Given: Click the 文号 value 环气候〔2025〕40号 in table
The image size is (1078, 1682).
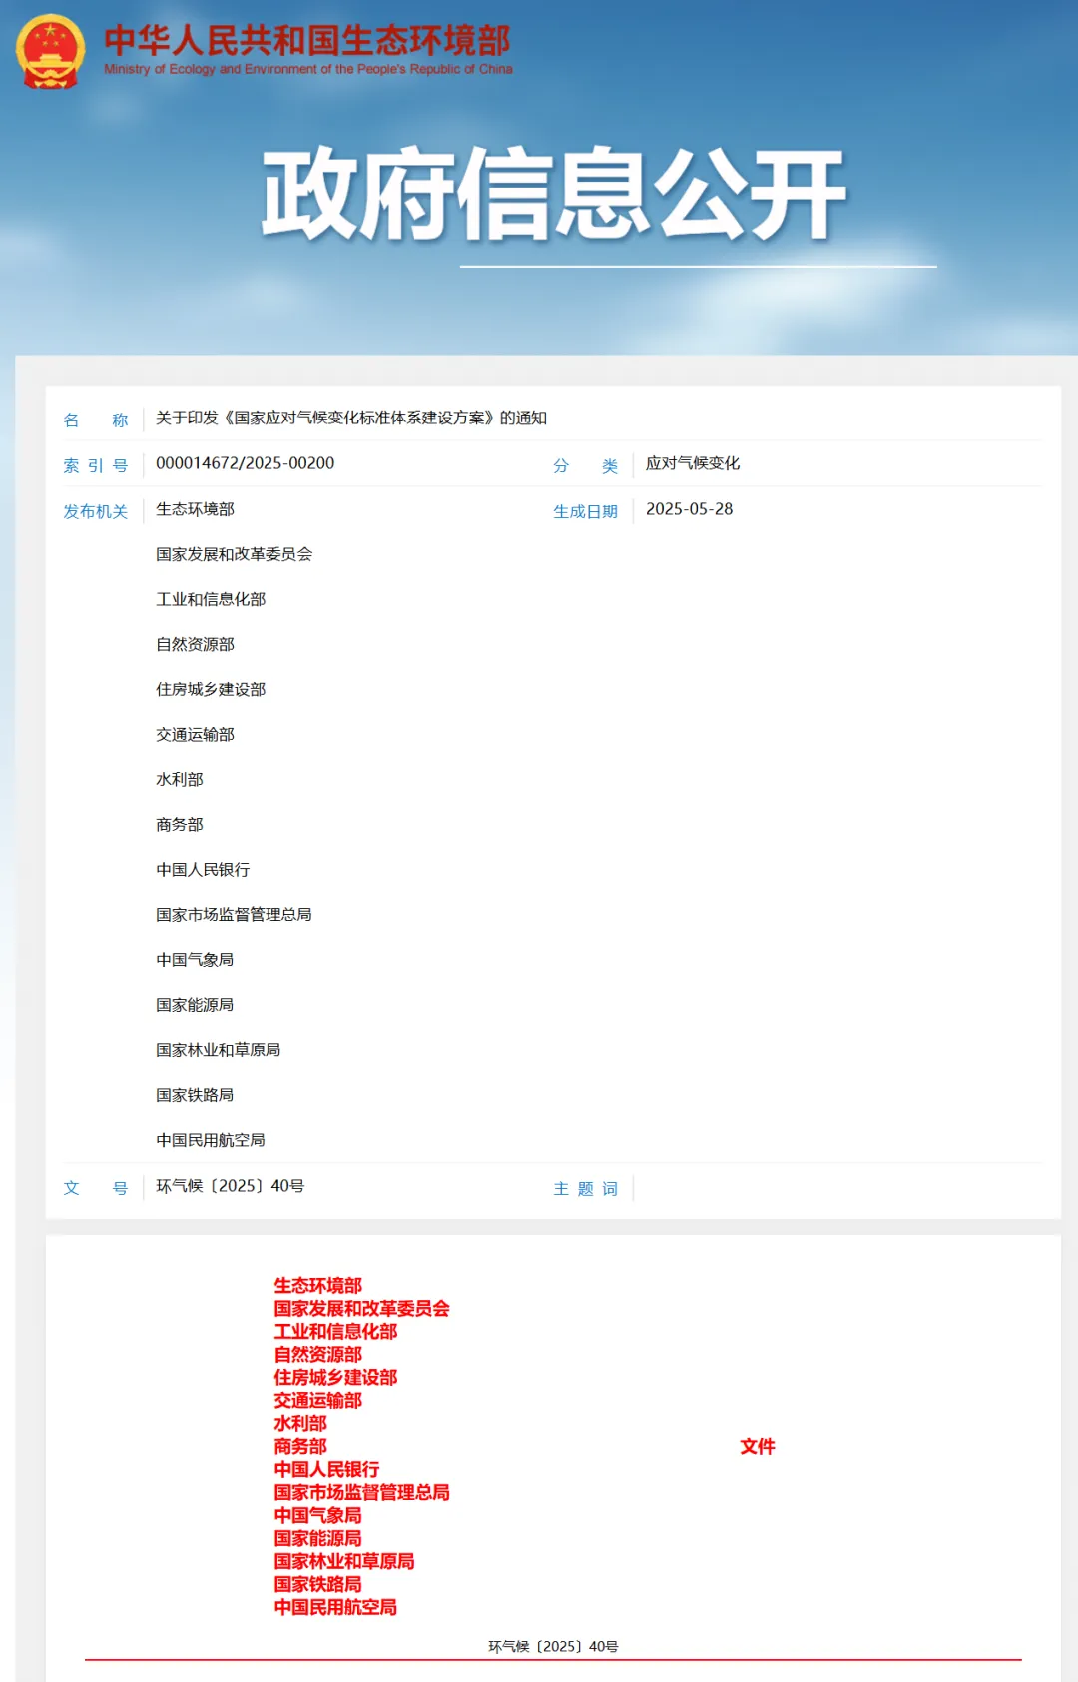Looking at the screenshot, I should pos(231,1186).
